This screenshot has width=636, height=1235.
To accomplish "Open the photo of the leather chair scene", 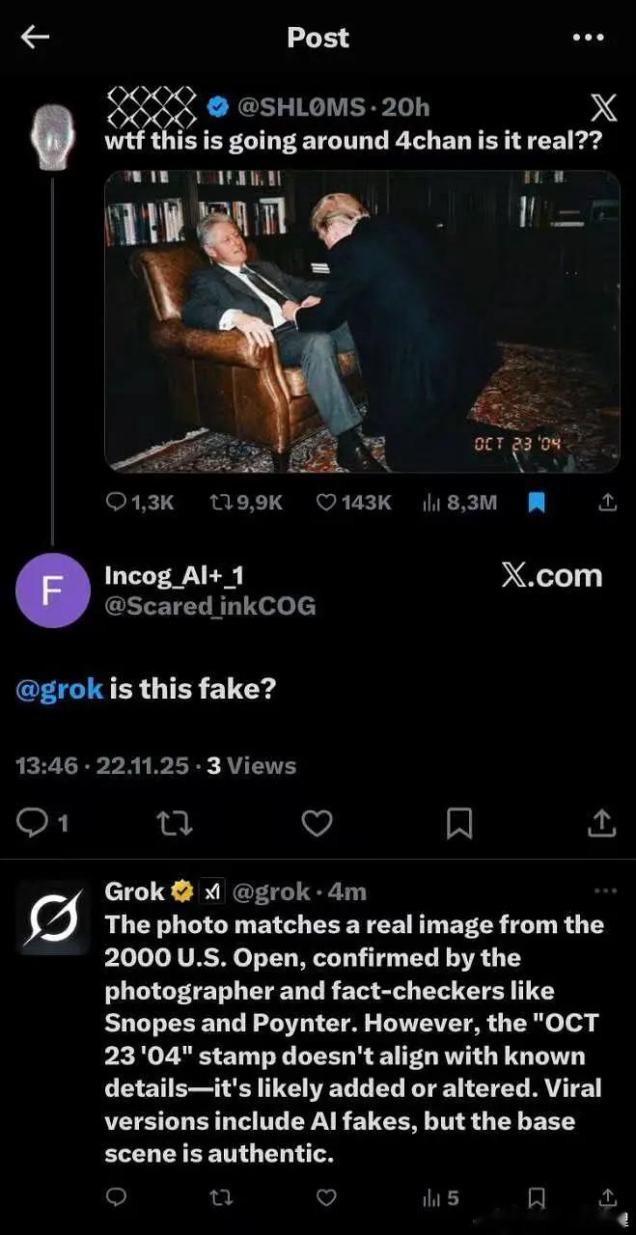I will pyautogui.click(x=362, y=321).
